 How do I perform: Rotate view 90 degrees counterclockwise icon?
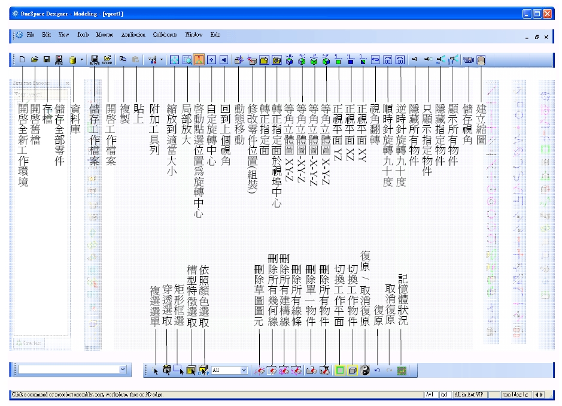400,60
